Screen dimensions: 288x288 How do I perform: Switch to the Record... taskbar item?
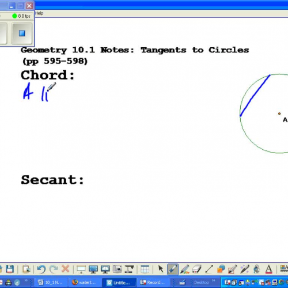pyautogui.click(x=153, y=282)
